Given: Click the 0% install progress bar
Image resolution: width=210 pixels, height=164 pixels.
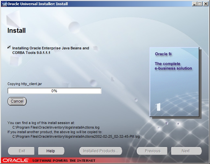Looking at the screenshot, I should (x=54, y=91).
